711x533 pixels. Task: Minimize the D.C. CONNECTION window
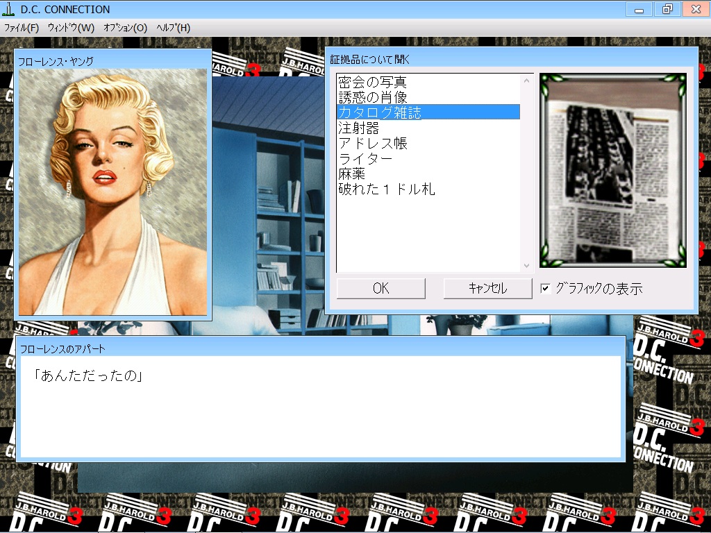pos(639,9)
